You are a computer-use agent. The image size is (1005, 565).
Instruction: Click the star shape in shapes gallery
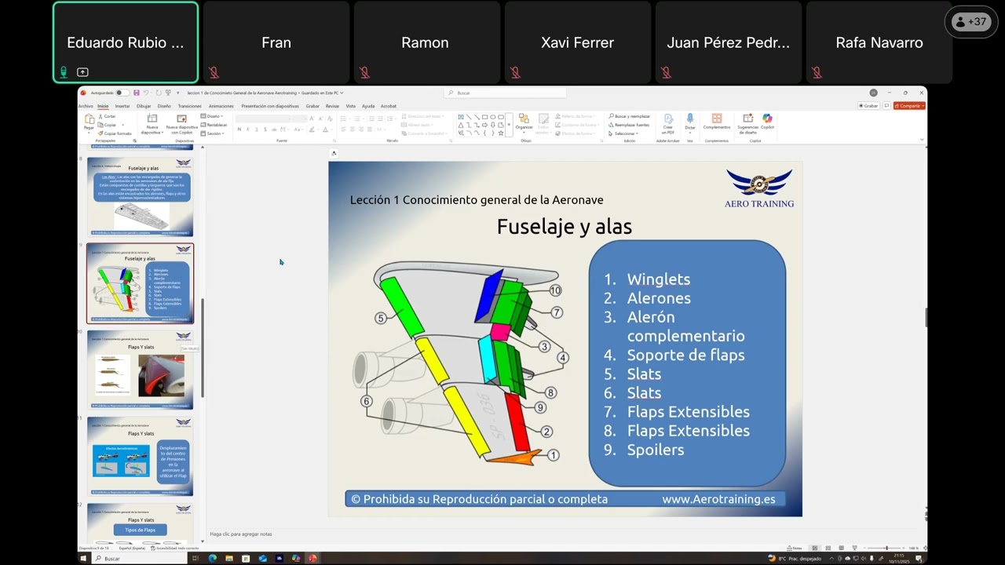coord(501,133)
